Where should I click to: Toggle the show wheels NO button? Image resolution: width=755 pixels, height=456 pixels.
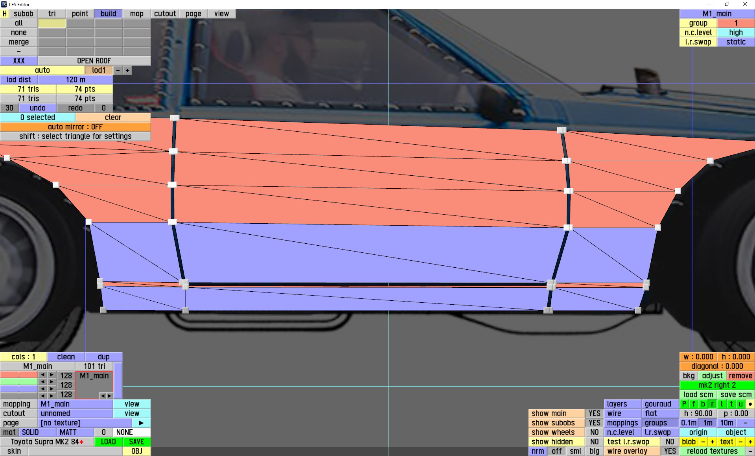pyautogui.click(x=594, y=432)
